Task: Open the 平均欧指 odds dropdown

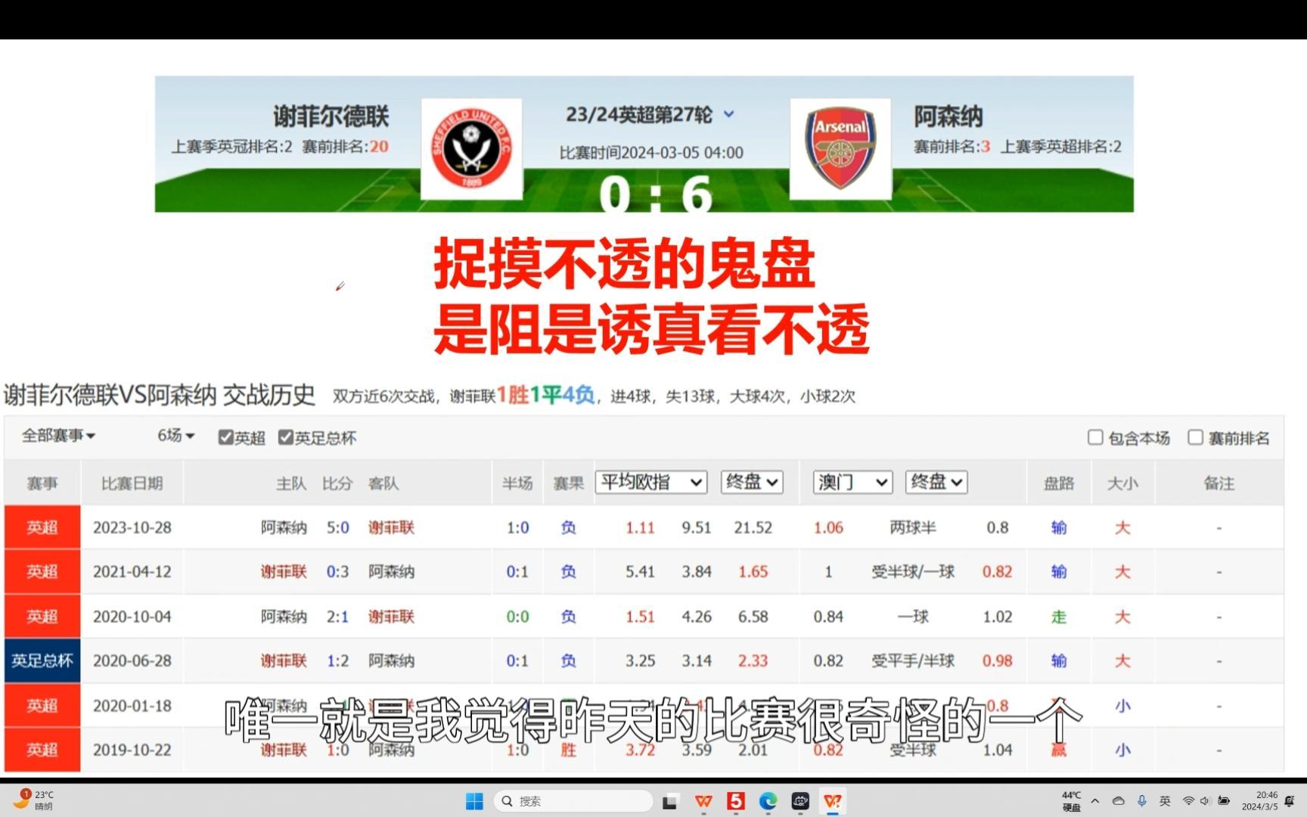Action: pos(651,482)
